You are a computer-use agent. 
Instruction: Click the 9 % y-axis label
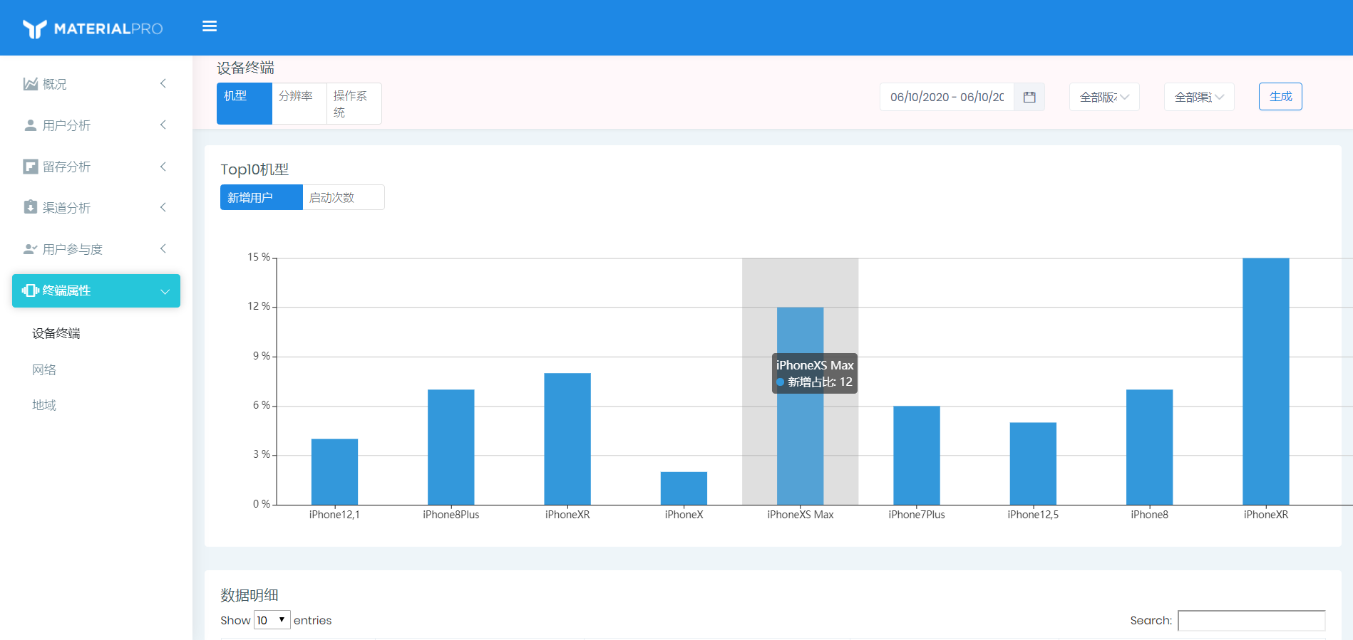pyautogui.click(x=262, y=356)
